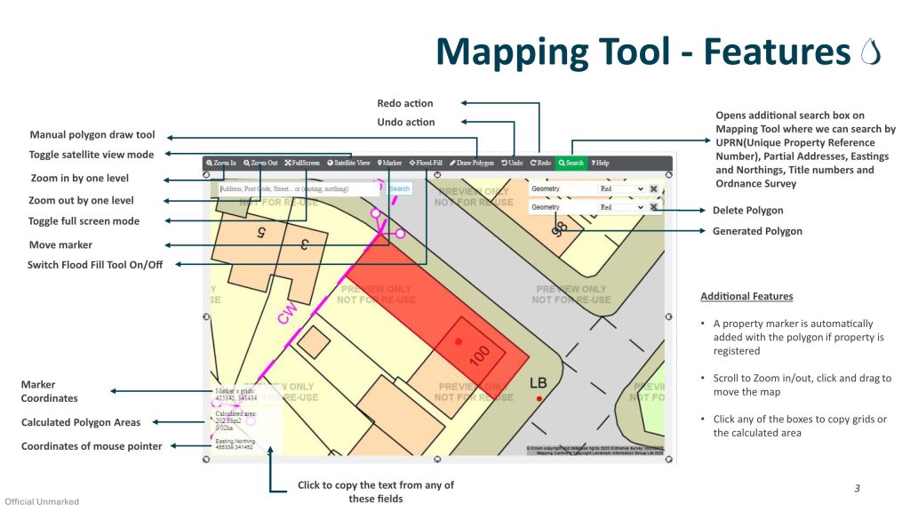Click the LB label on the map

click(538, 383)
